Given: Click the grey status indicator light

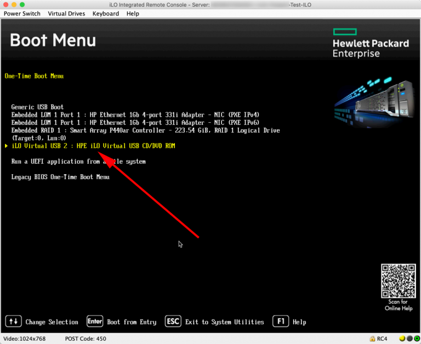Looking at the screenshot, I should click(x=409, y=339).
